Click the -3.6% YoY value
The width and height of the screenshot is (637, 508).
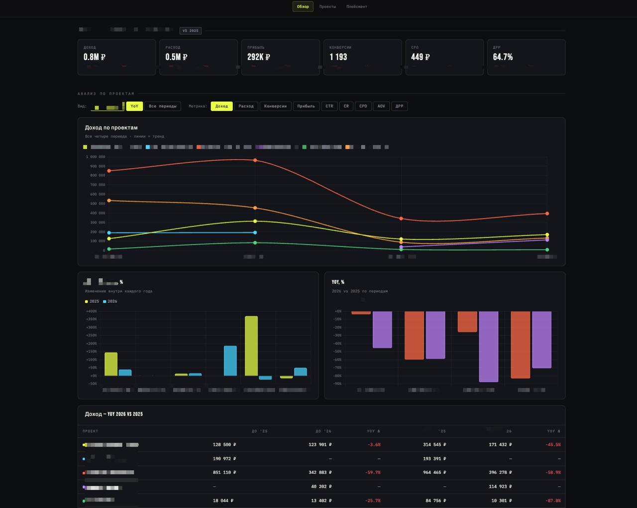tap(374, 445)
